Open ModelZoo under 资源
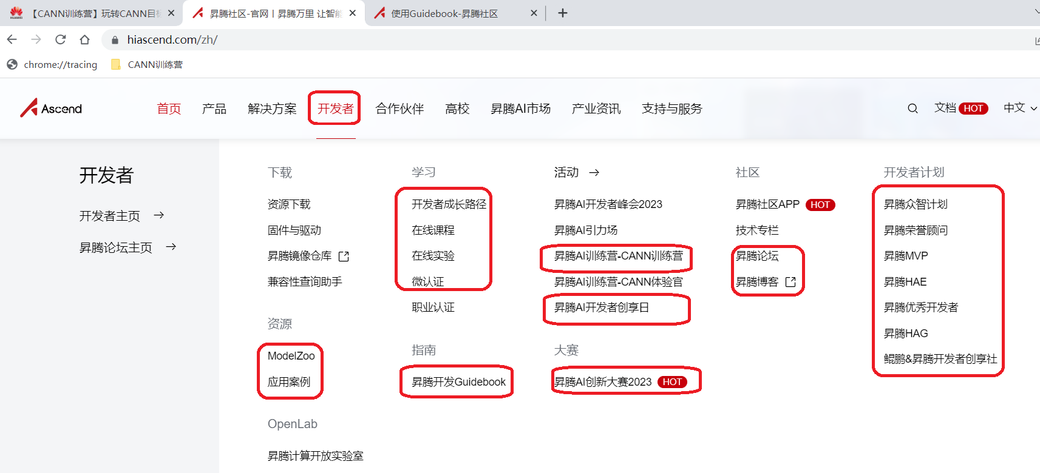Viewport: 1040px width, 473px height. click(x=291, y=356)
